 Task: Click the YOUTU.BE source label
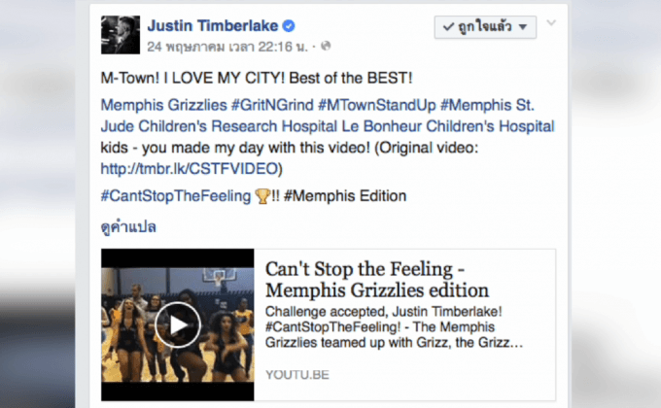coord(297,375)
